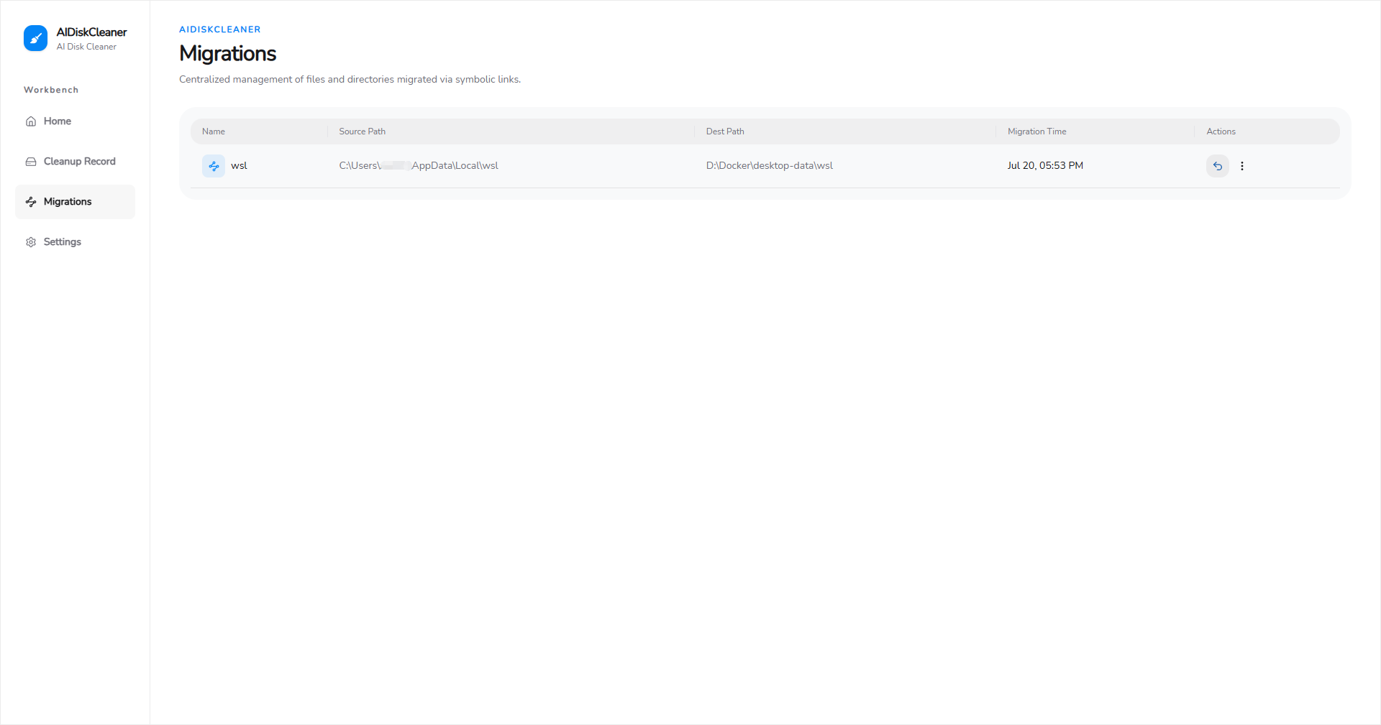Open more actions menu for wsl row
The width and height of the screenshot is (1381, 725).
coord(1242,166)
